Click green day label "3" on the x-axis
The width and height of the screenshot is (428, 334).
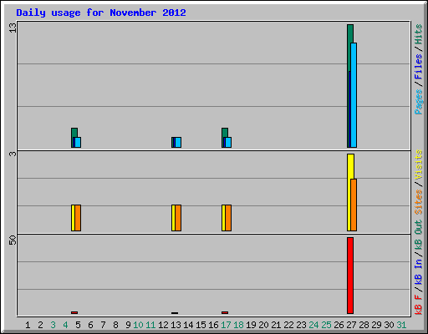[53, 325]
